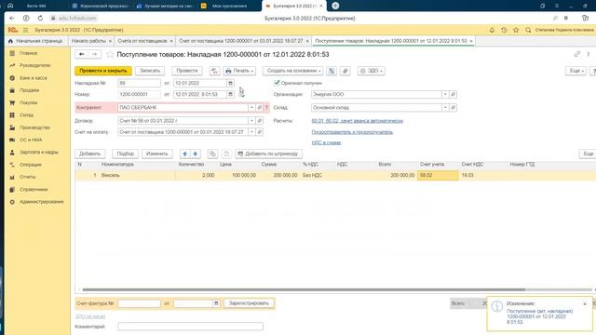Show postings Дт/Кт icon in toolbar
Screen dimensions: 596x335
point(214,71)
